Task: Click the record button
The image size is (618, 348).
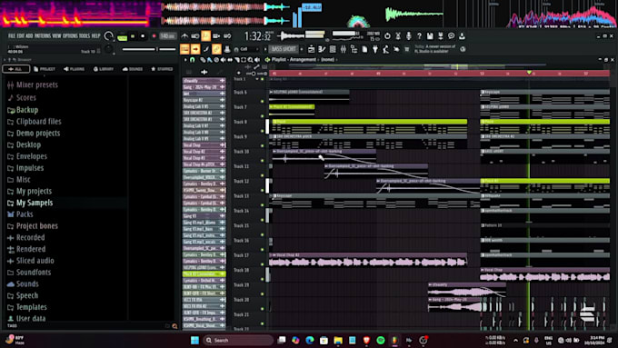Action: pos(154,36)
